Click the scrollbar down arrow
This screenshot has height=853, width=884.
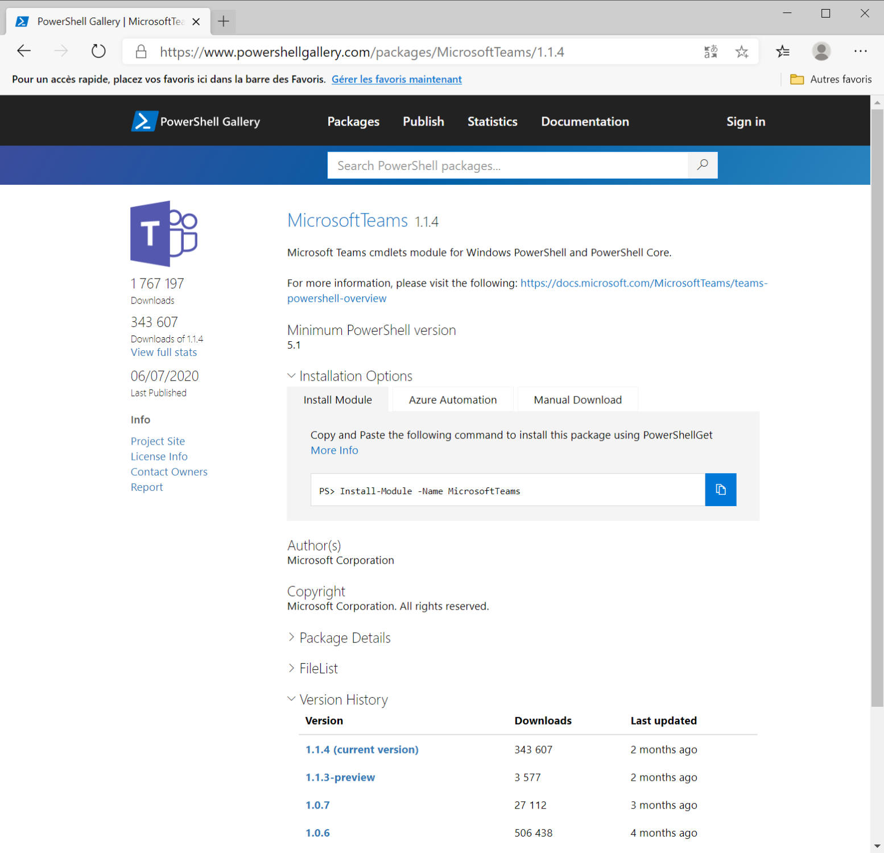[877, 846]
